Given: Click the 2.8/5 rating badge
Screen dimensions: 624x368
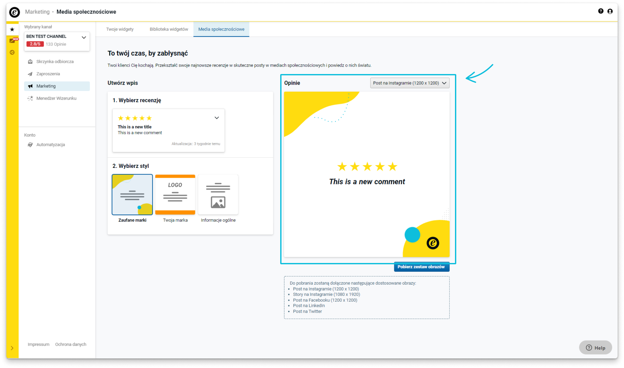Looking at the screenshot, I should tap(35, 44).
